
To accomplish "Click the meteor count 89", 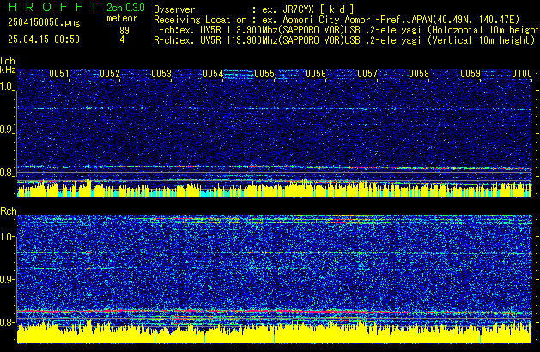I will click(x=124, y=31).
